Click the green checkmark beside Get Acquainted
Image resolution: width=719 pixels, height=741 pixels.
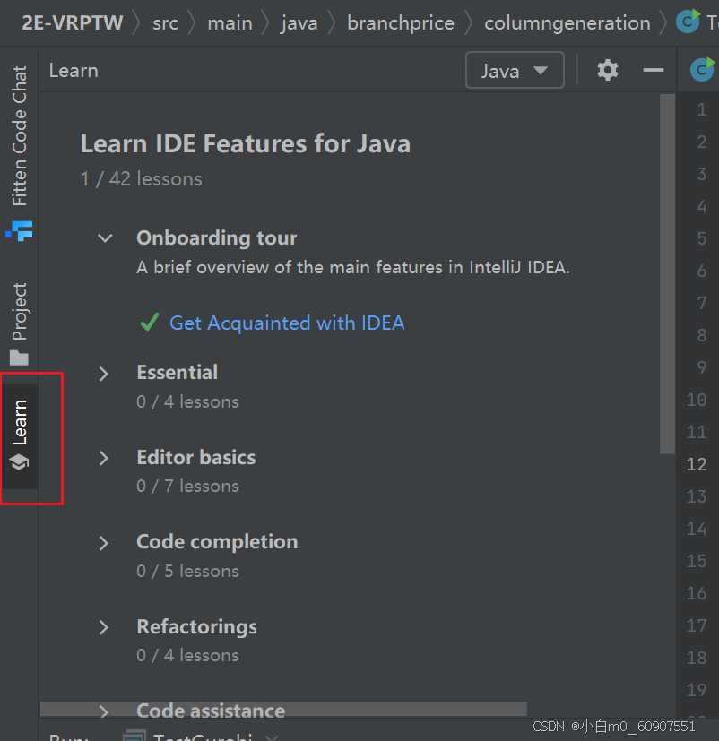150,323
